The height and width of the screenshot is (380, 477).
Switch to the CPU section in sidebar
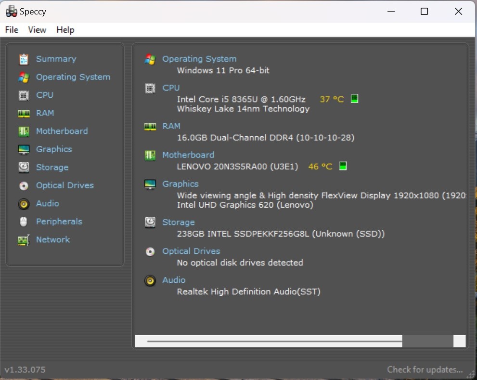tap(45, 95)
